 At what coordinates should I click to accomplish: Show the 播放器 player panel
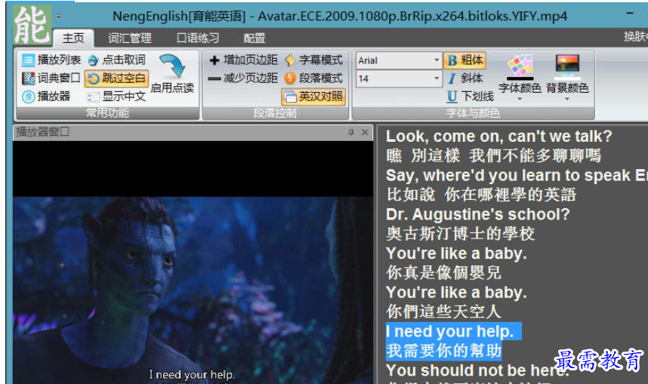point(46,97)
